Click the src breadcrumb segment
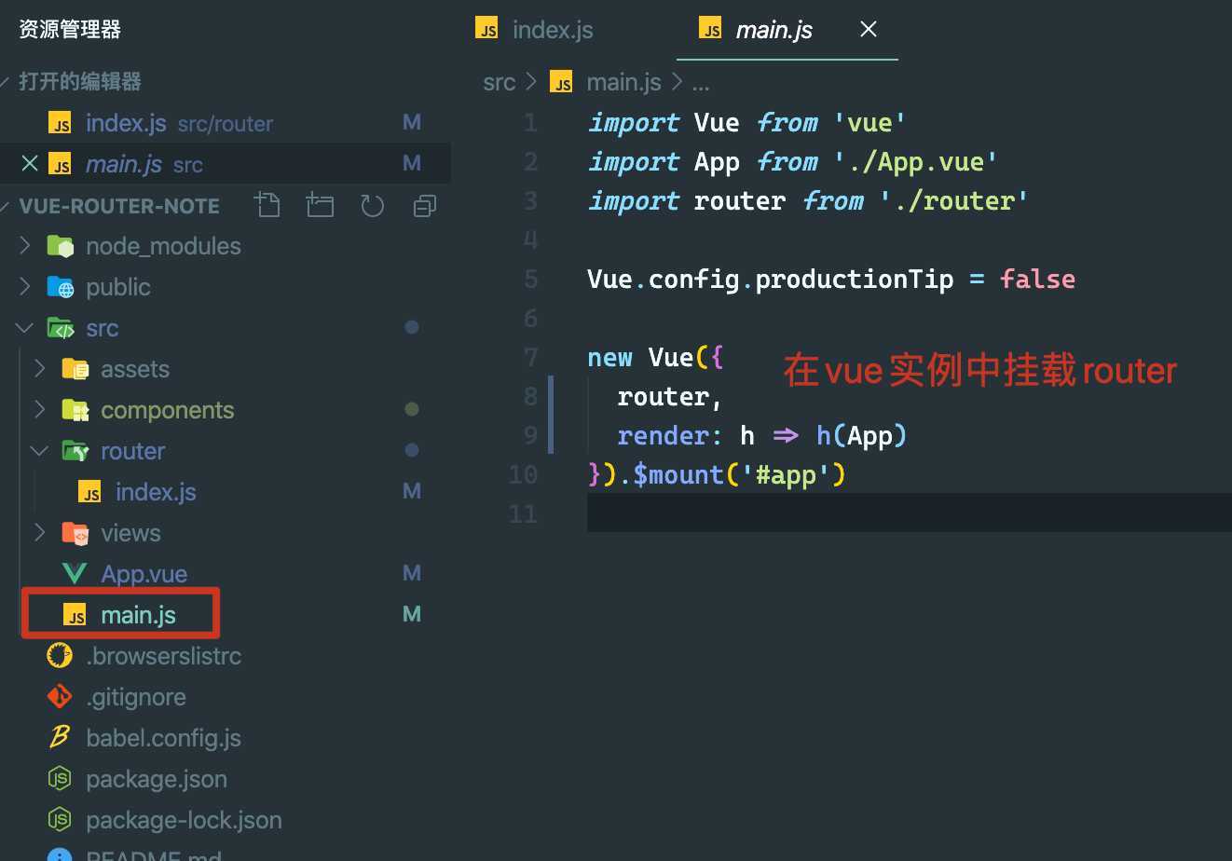1232x861 pixels. (499, 82)
